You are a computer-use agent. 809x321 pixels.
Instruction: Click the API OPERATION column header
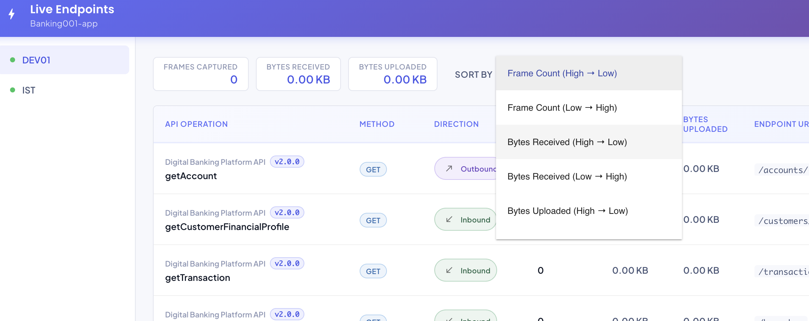point(196,124)
